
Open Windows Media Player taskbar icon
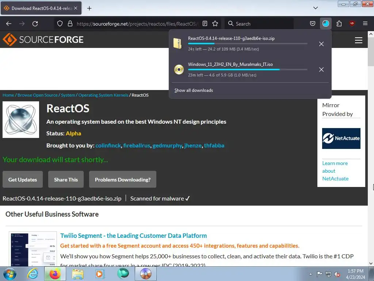point(100,274)
